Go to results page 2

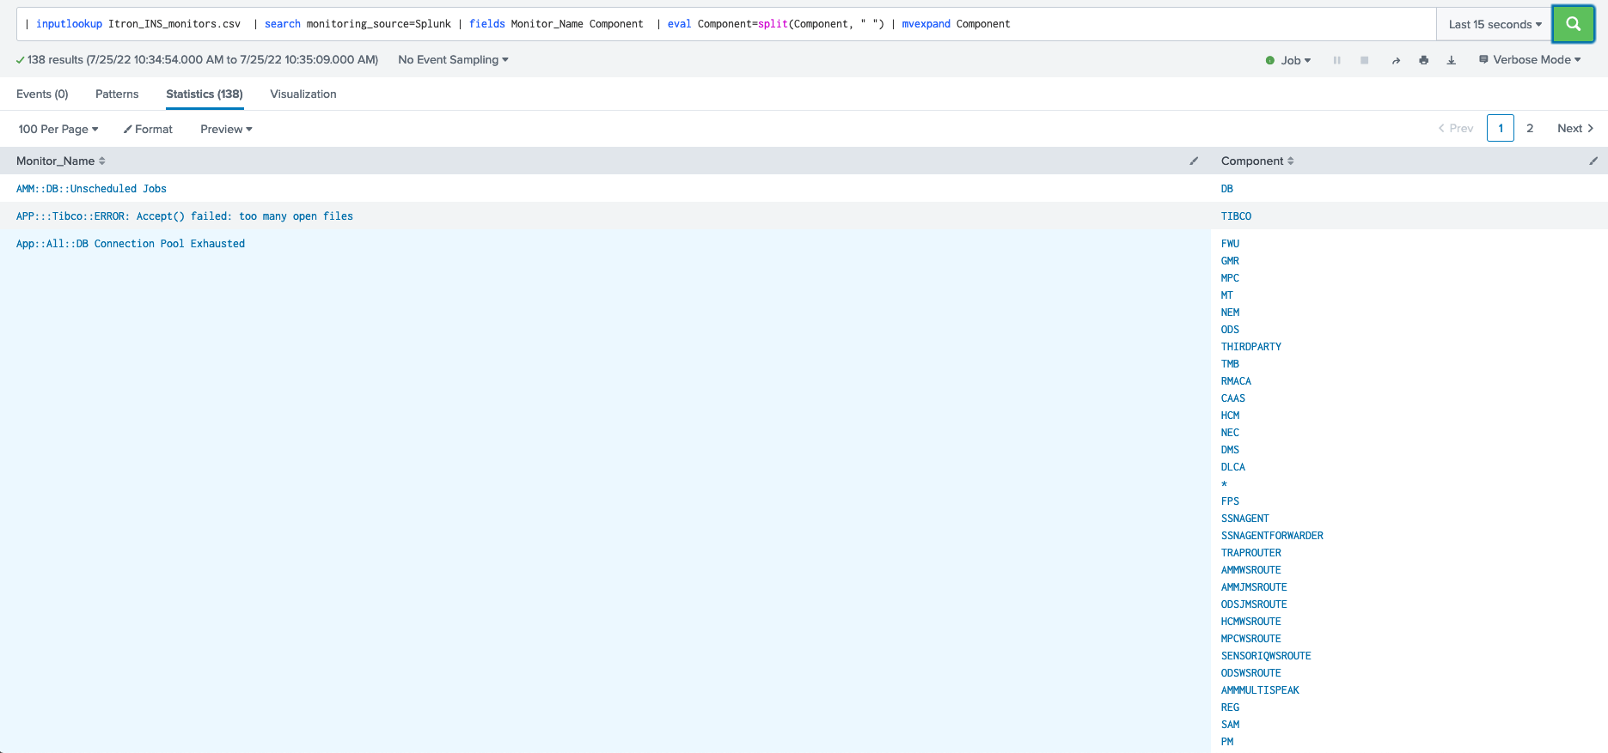1530,128
